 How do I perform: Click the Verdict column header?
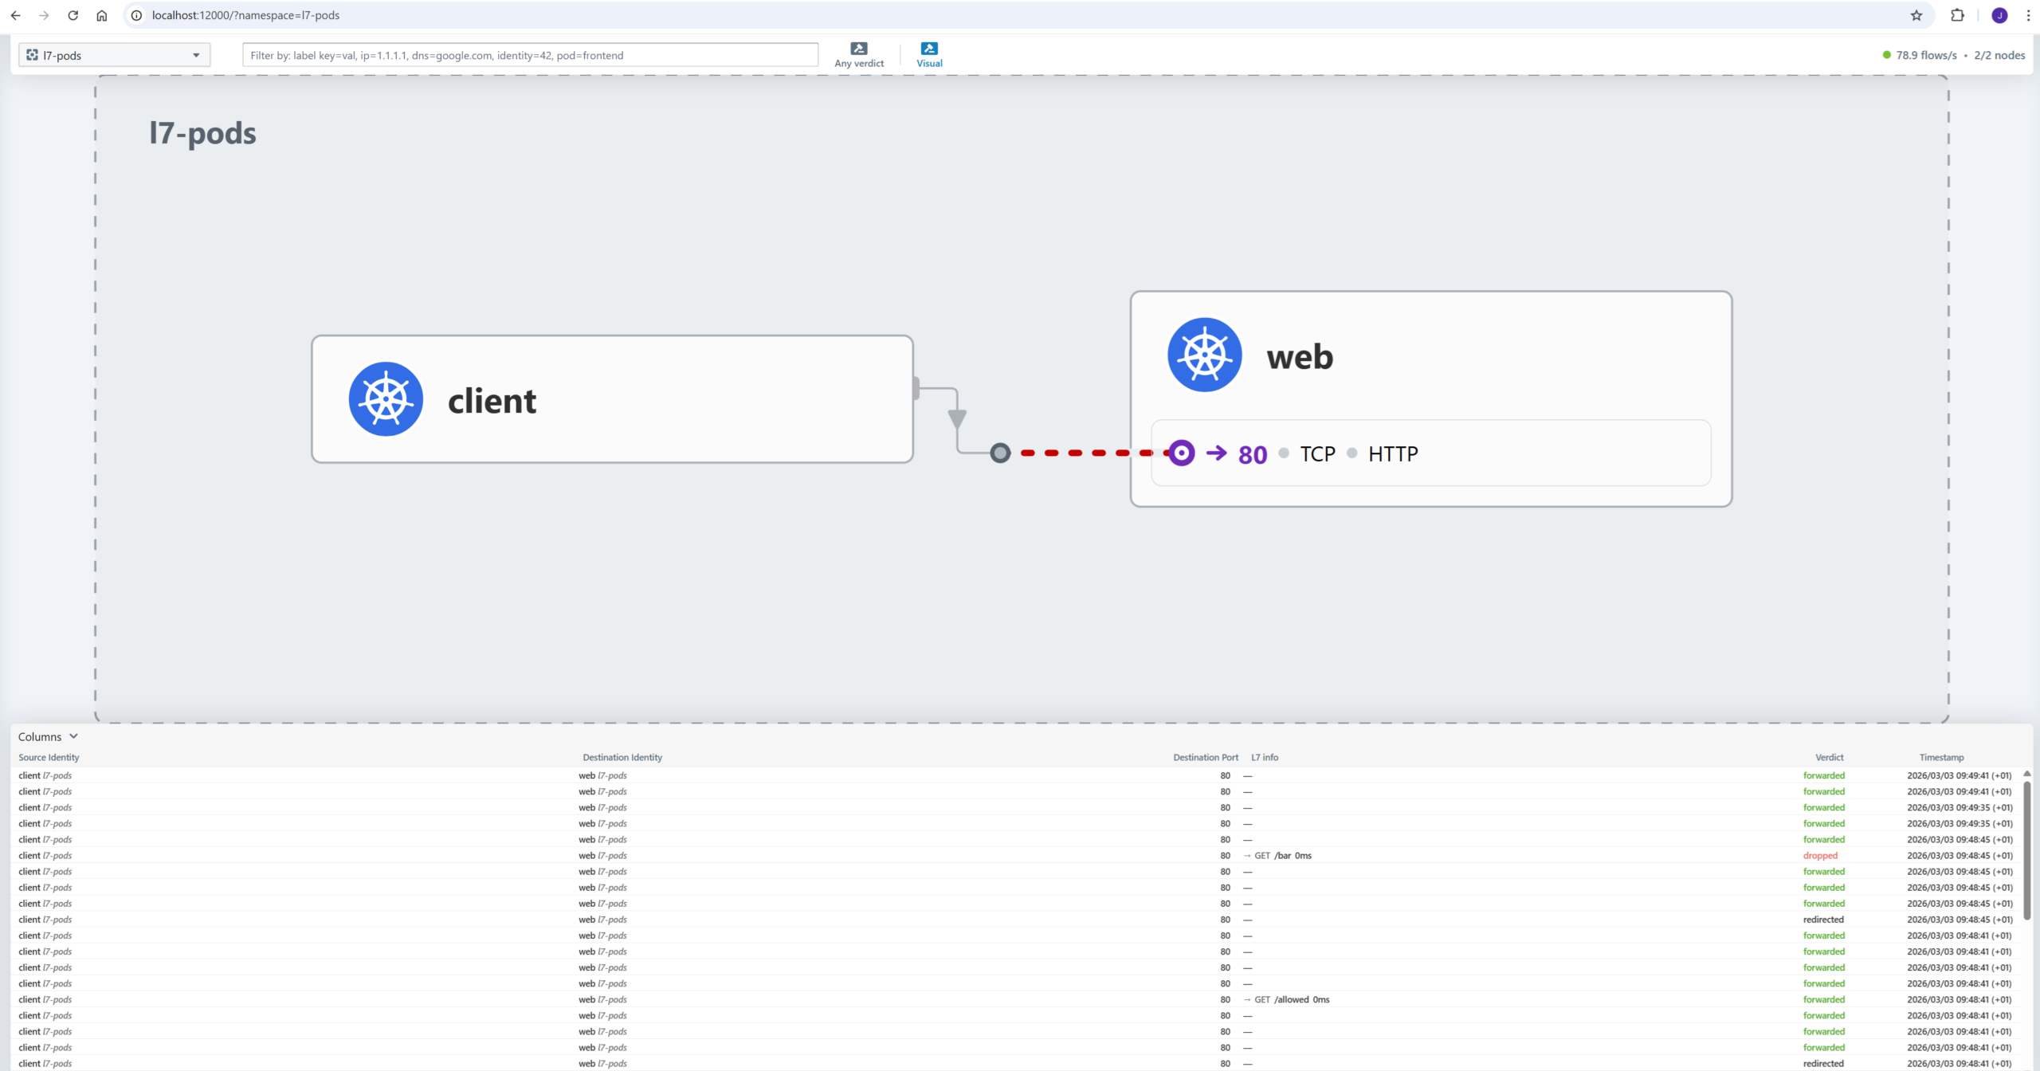(x=1829, y=757)
